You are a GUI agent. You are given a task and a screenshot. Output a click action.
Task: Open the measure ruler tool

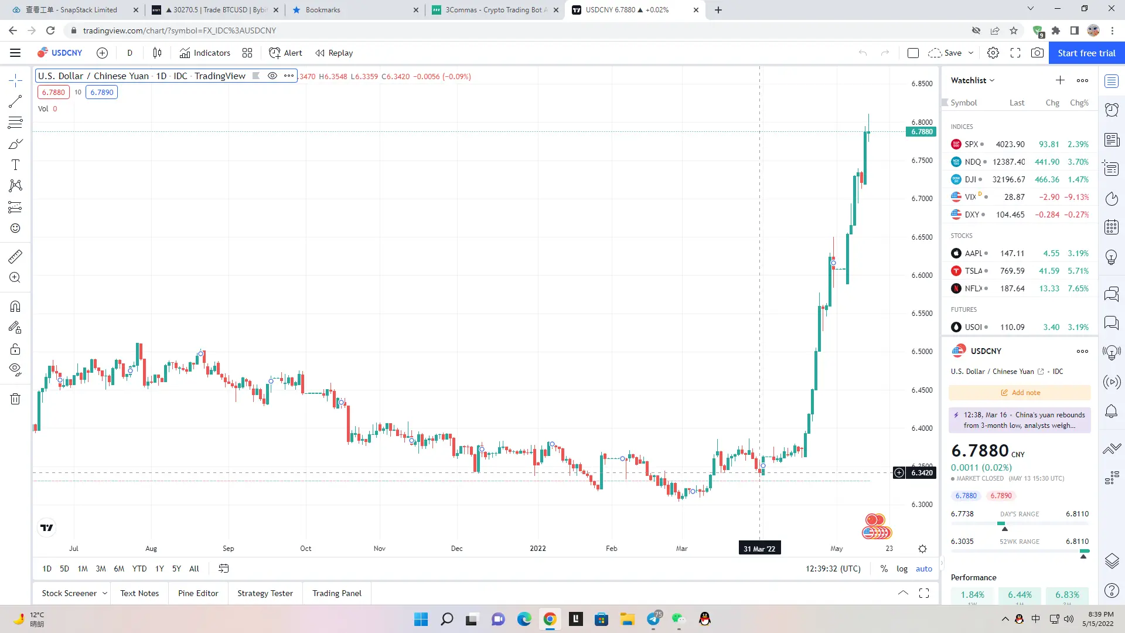click(x=15, y=256)
